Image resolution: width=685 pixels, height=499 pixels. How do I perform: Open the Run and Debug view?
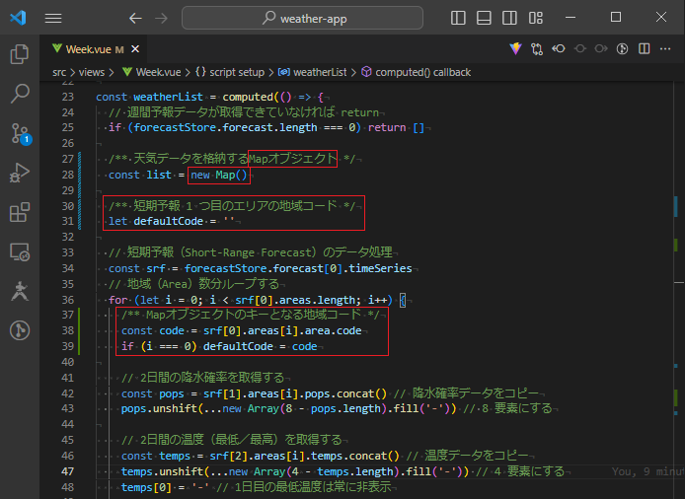[19, 173]
